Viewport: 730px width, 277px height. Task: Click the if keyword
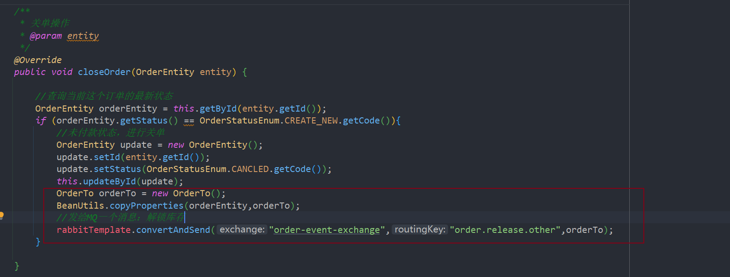click(x=41, y=120)
